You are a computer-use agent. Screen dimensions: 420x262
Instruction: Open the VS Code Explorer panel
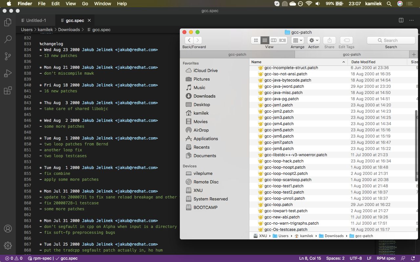coord(8,22)
